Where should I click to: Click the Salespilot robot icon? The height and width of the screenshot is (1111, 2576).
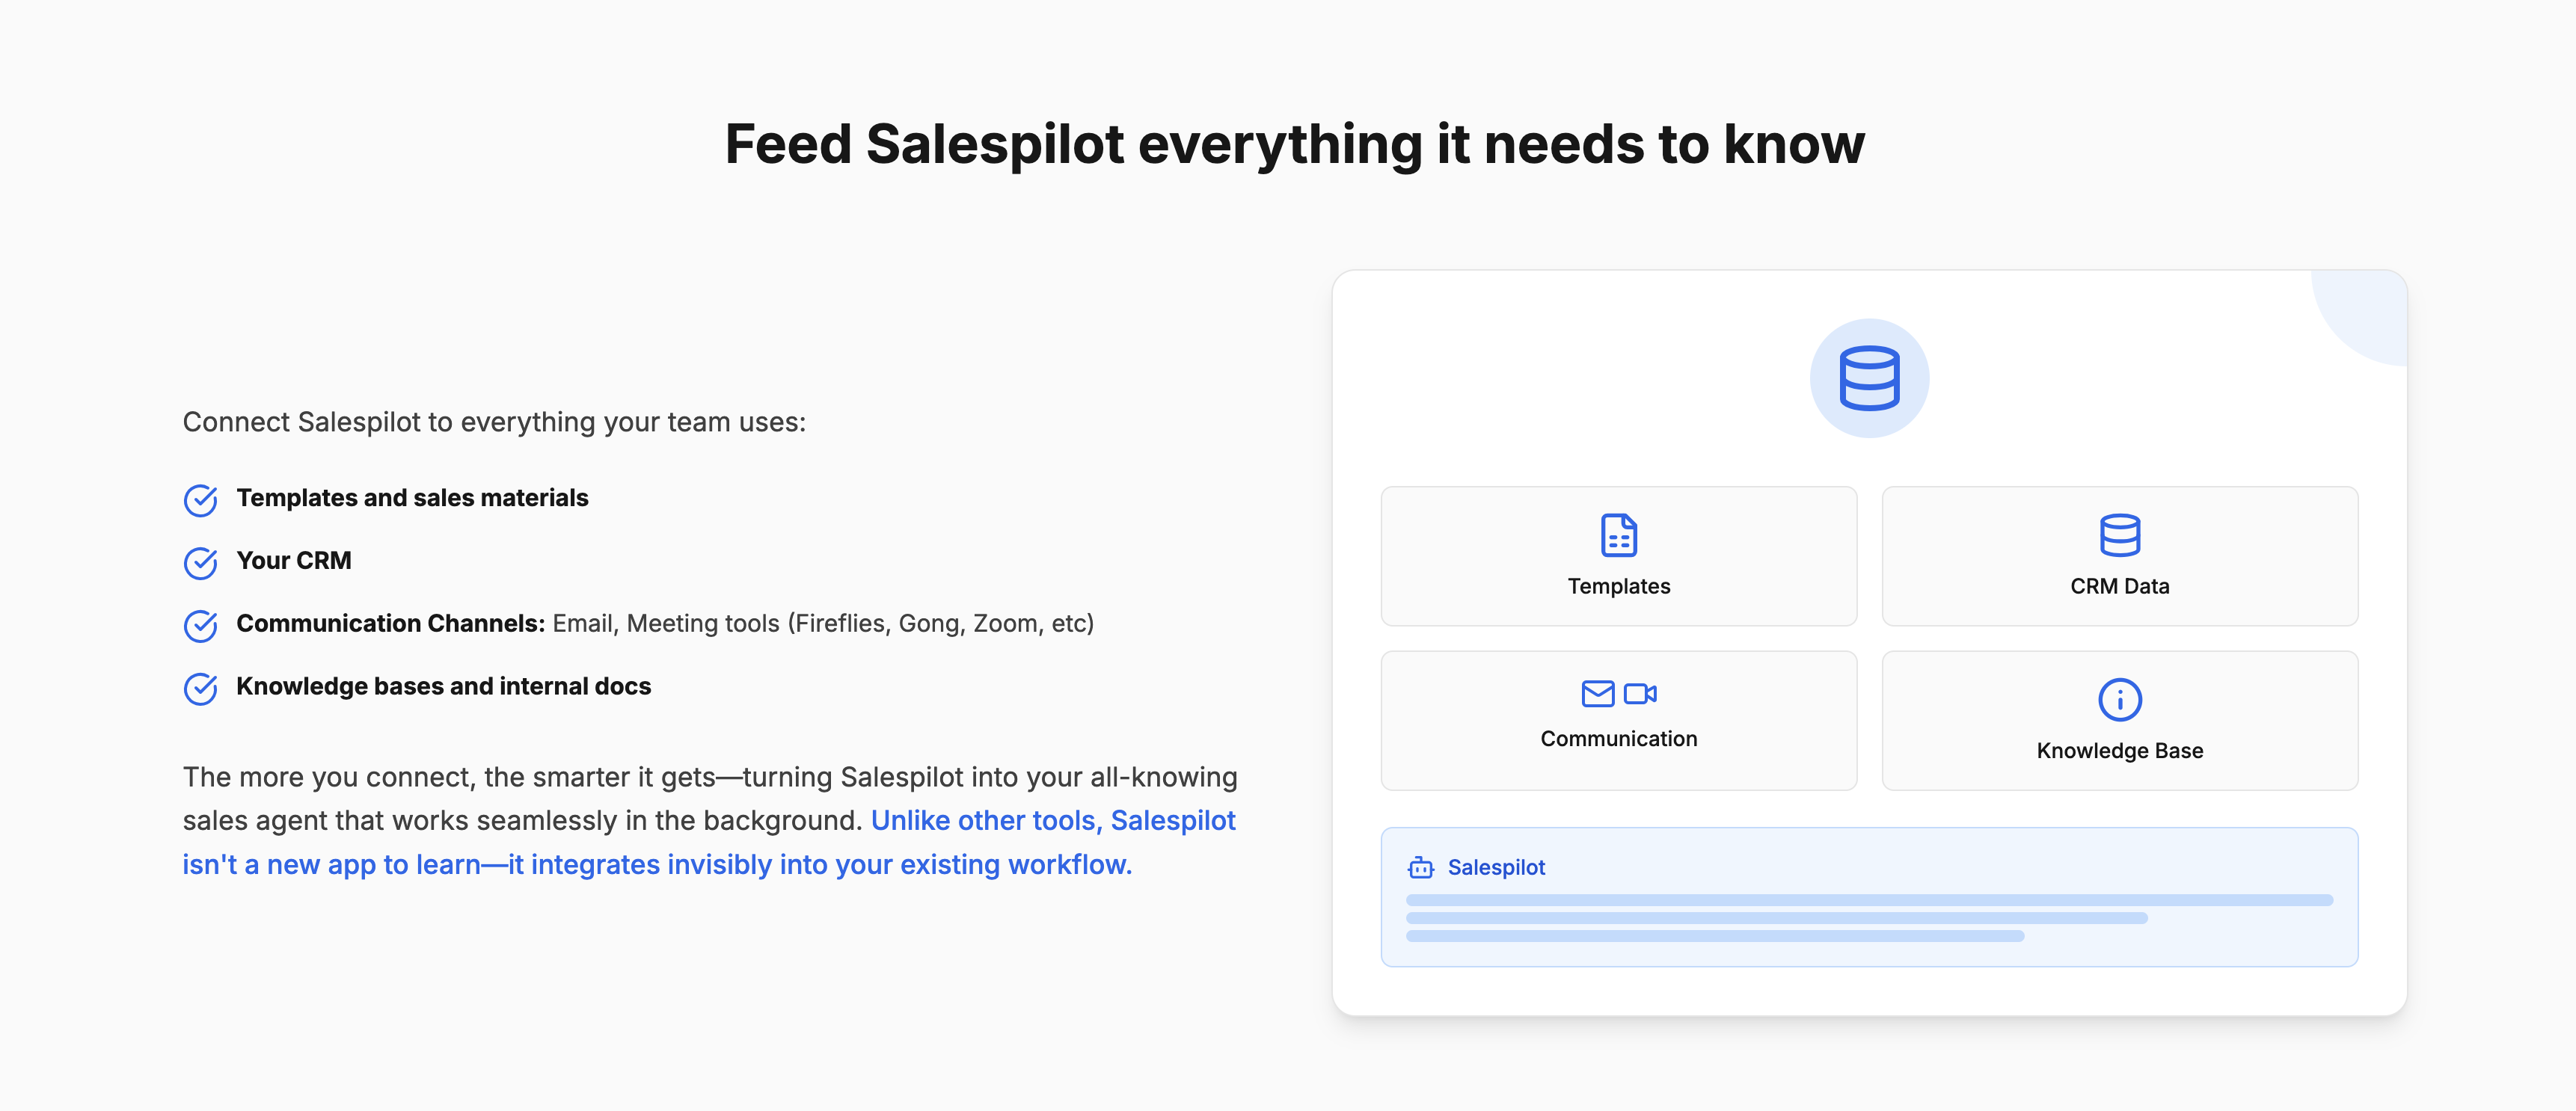click(1421, 867)
